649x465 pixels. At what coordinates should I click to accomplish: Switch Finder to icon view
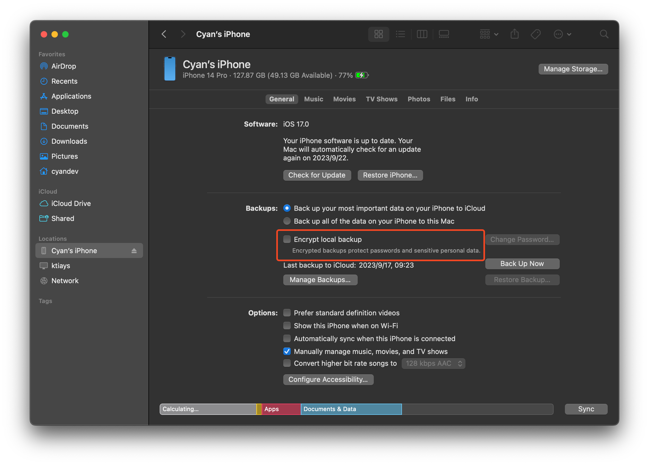pos(378,34)
